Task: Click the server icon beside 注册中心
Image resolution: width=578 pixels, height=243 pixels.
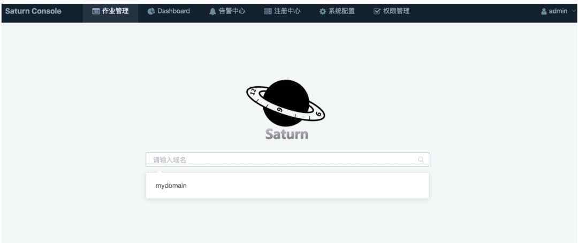Action: tap(268, 11)
